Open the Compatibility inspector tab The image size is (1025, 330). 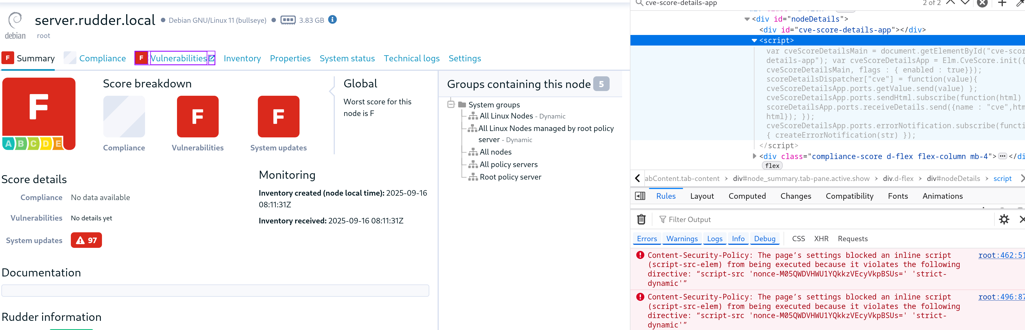(849, 196)
